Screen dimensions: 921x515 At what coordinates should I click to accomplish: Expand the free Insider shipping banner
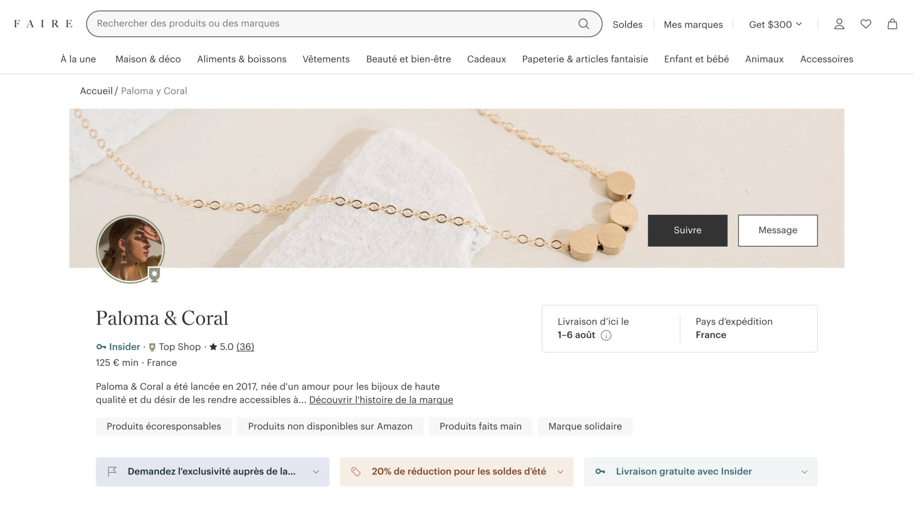pyautogui.click(x=700, y=471)
